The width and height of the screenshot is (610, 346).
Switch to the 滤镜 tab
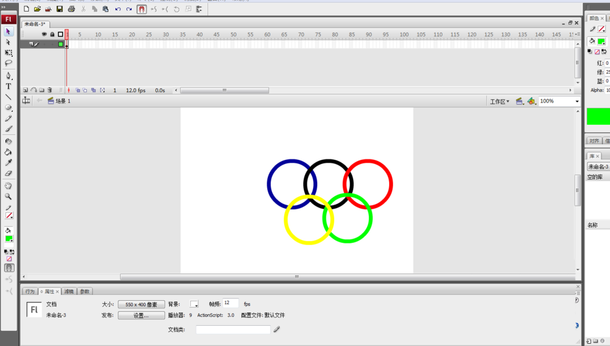click(69, 291)
